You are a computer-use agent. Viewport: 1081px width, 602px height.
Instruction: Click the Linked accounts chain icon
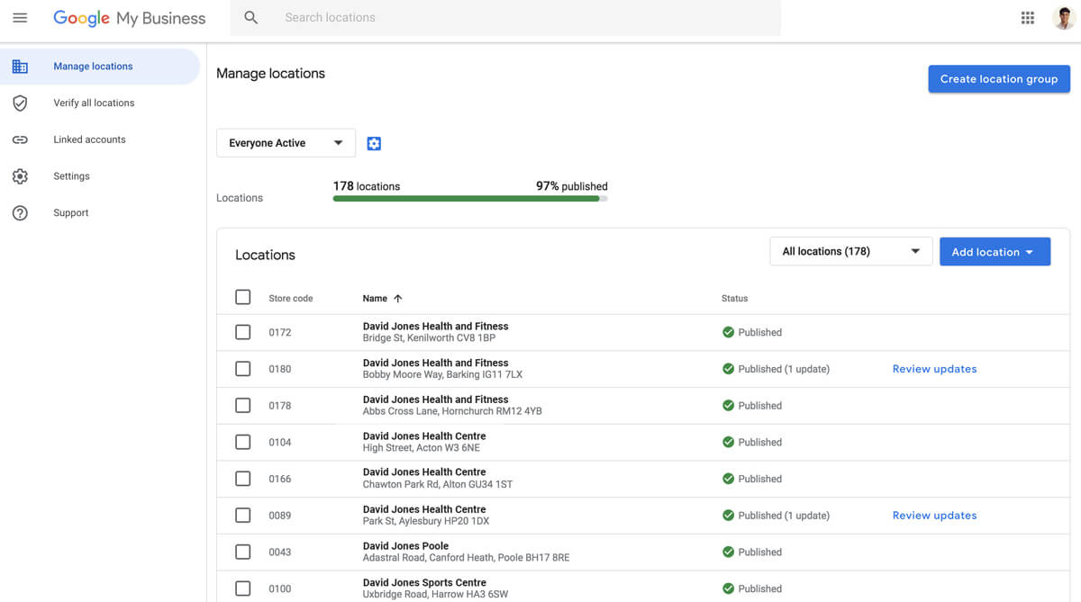coord(20,140)
